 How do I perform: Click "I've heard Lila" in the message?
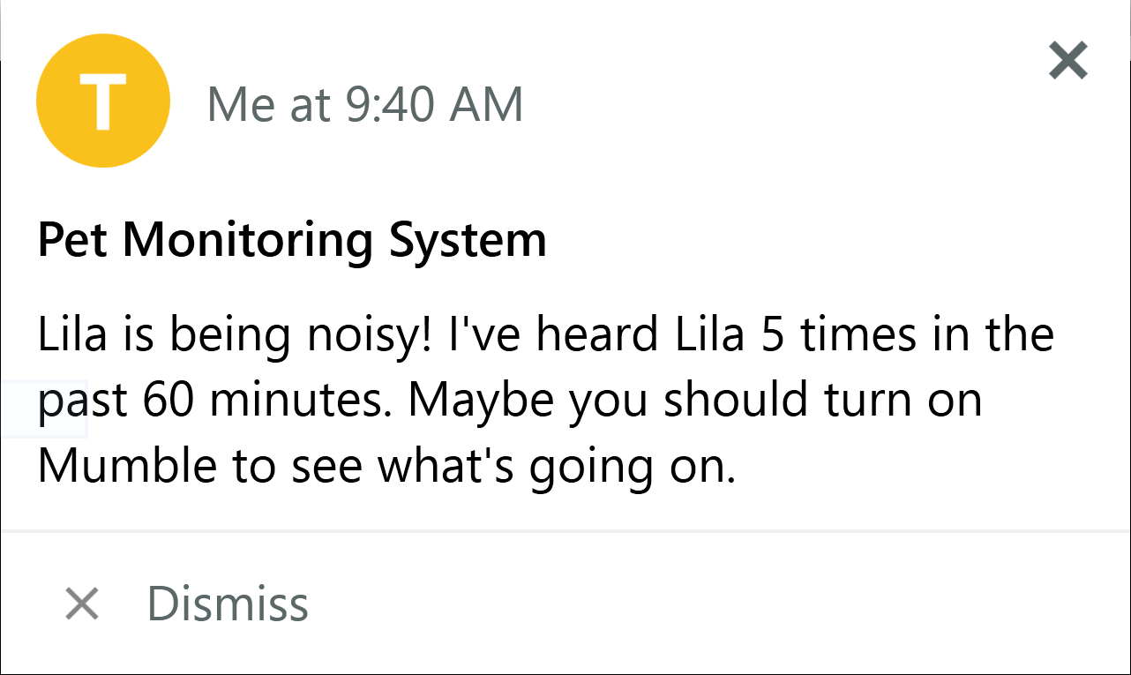point(554,334)
